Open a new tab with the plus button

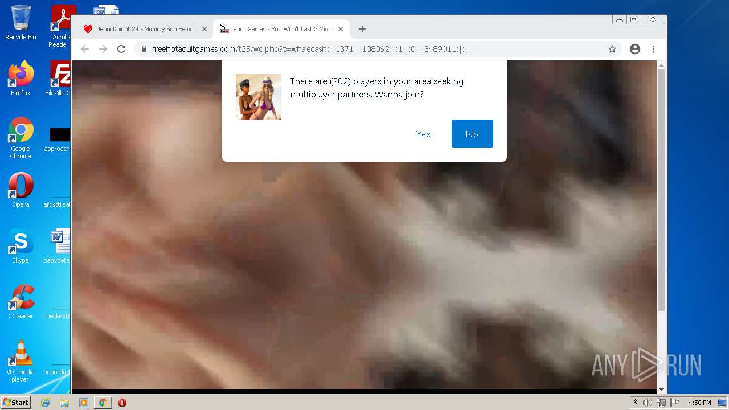click(x=362, y=29)
